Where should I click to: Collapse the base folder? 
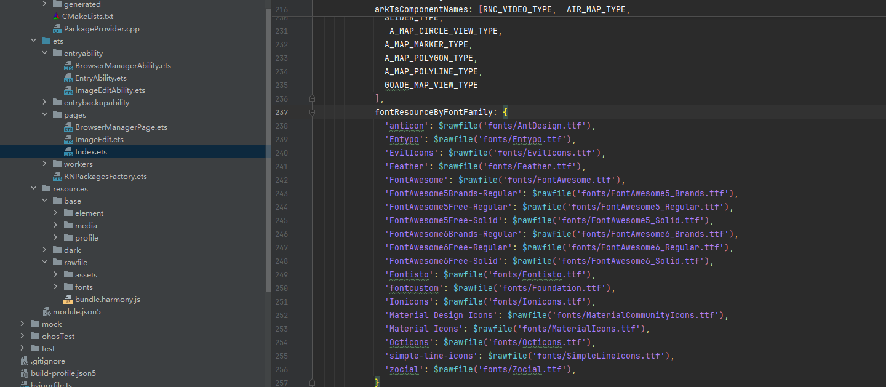coord(44,201)
